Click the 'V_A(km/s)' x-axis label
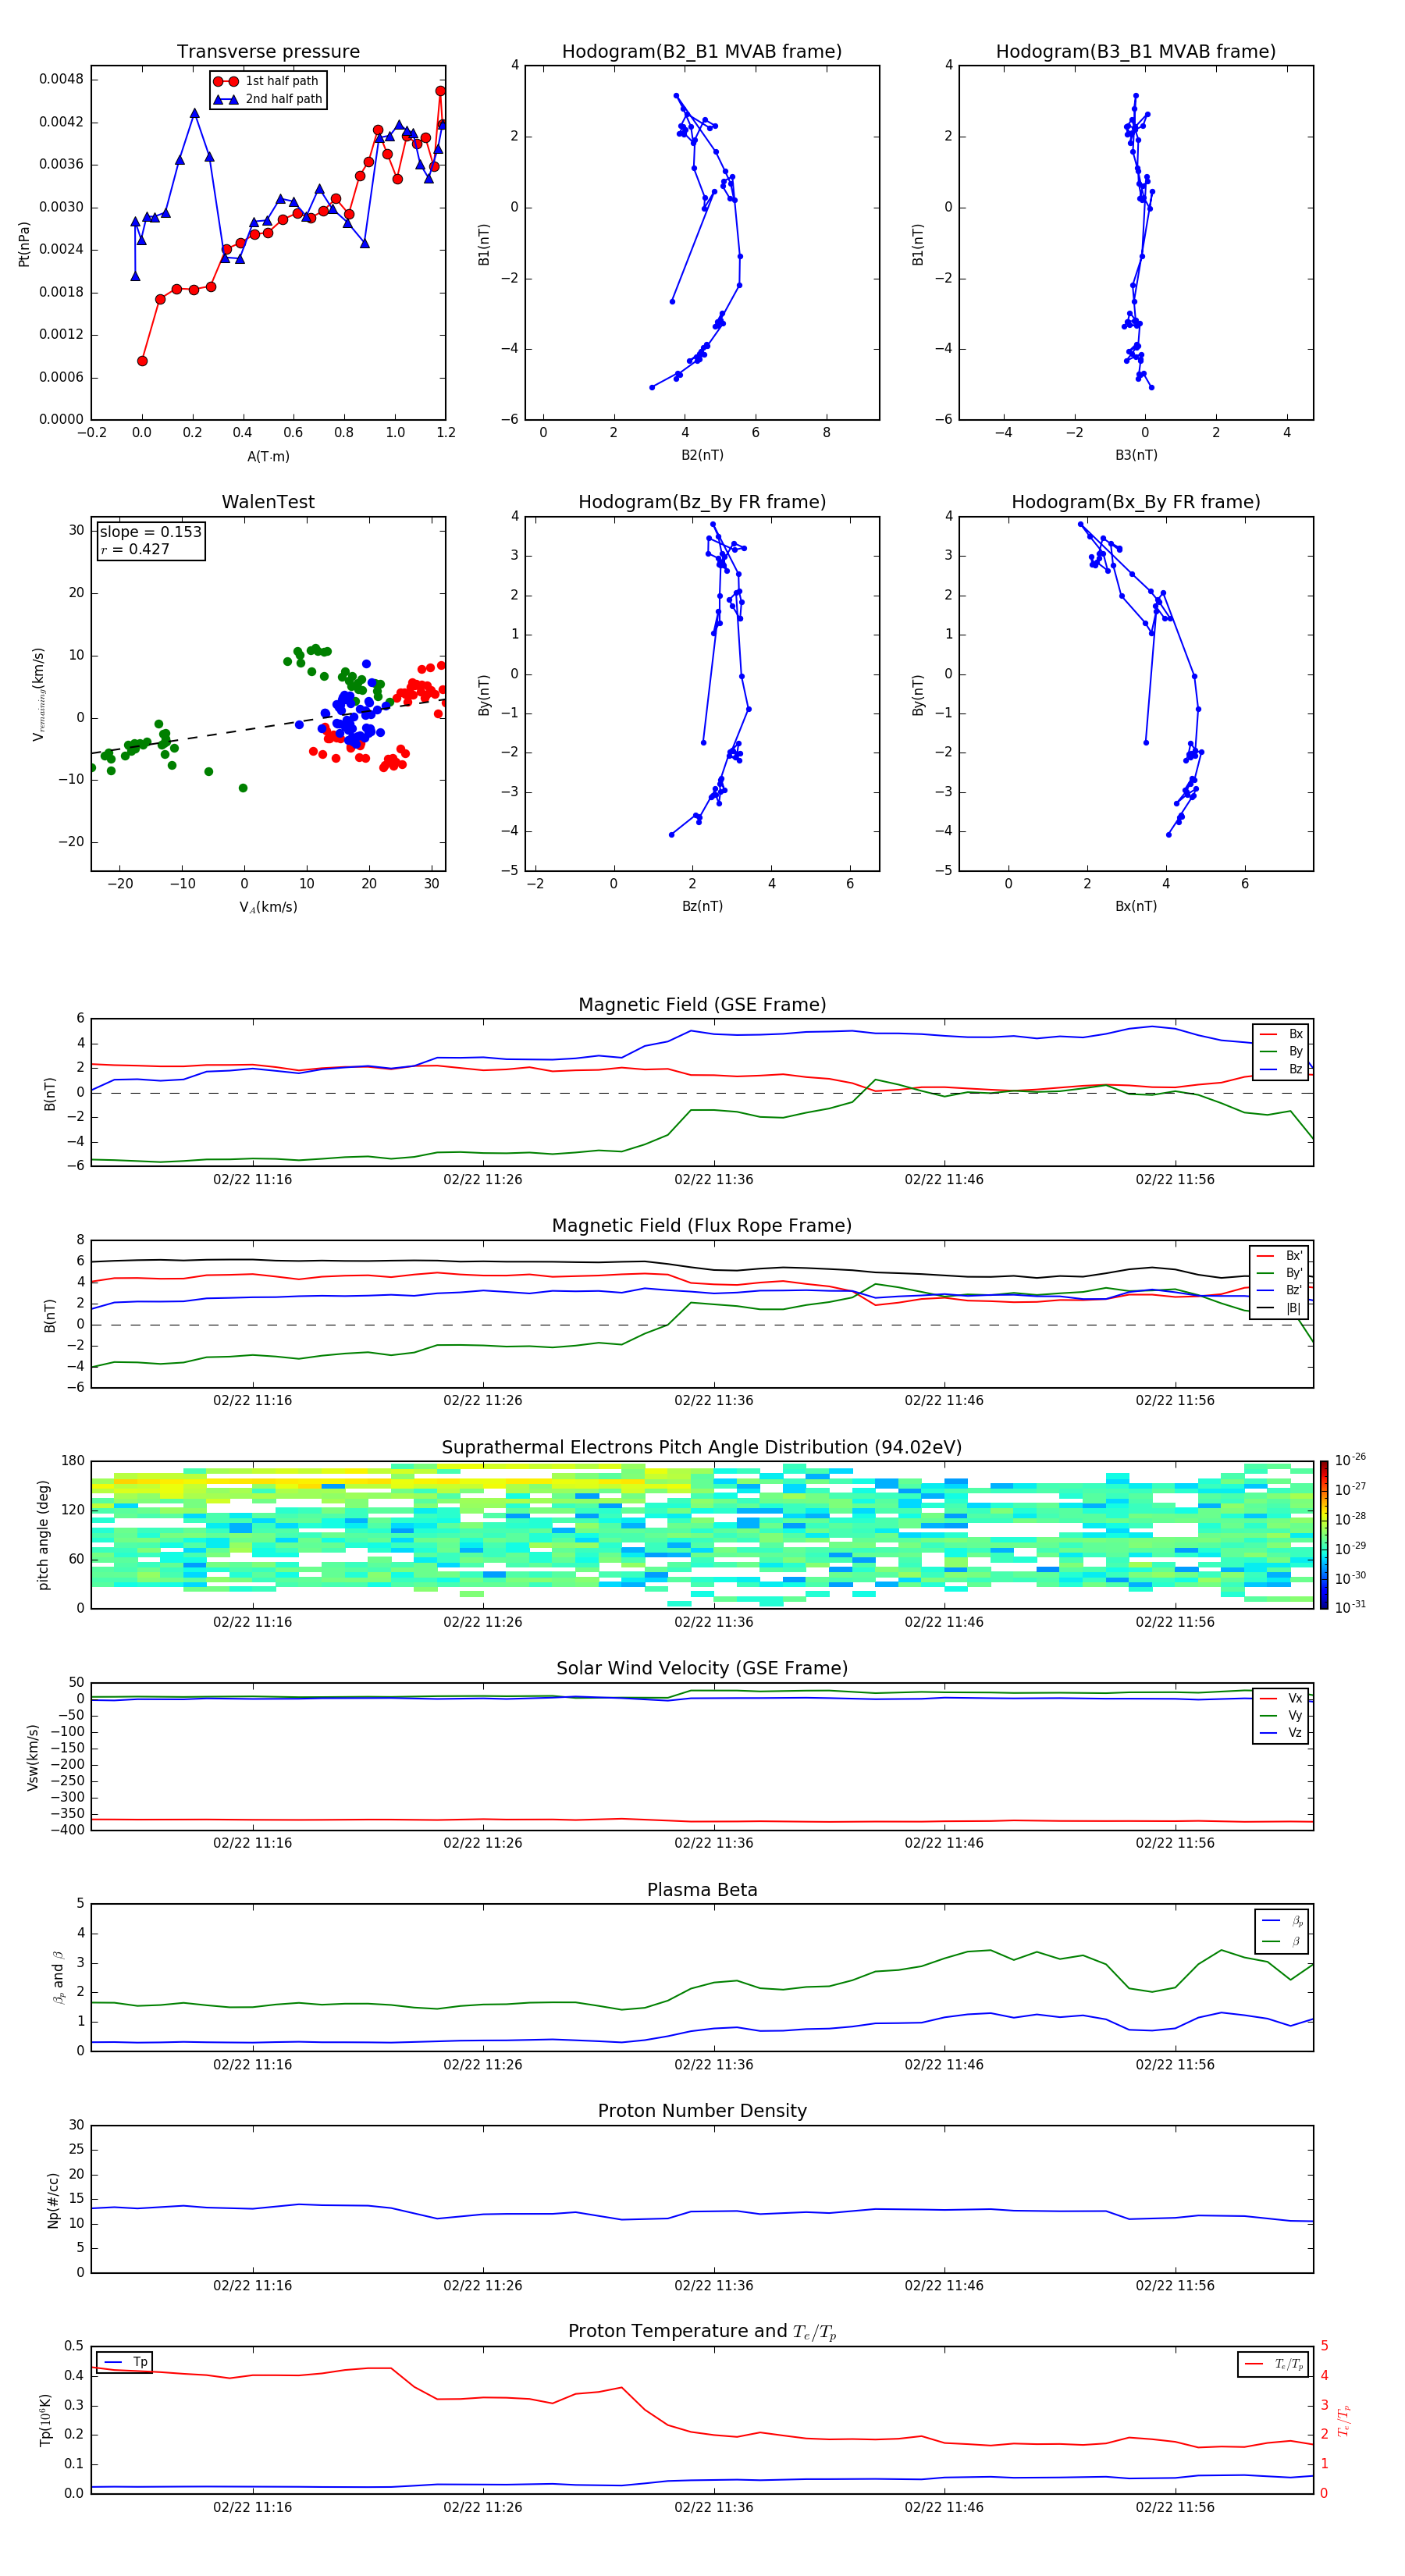 click(x=268, y=908)
